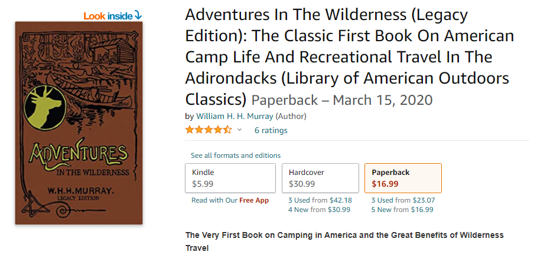Open the Free App link
Screen dimensions: 547x255
pyautogui.click(x=254, y=200)
